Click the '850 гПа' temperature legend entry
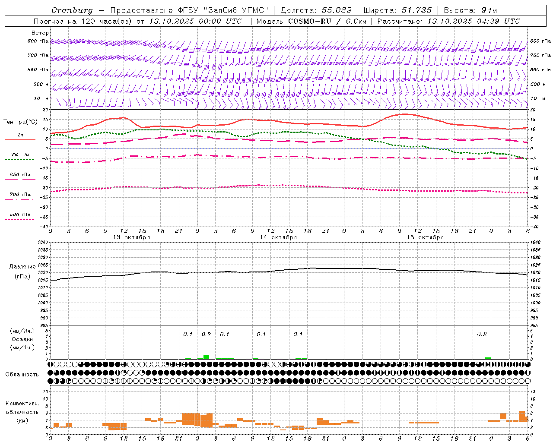This screenshot has width=553, height=442. point(20,175)
